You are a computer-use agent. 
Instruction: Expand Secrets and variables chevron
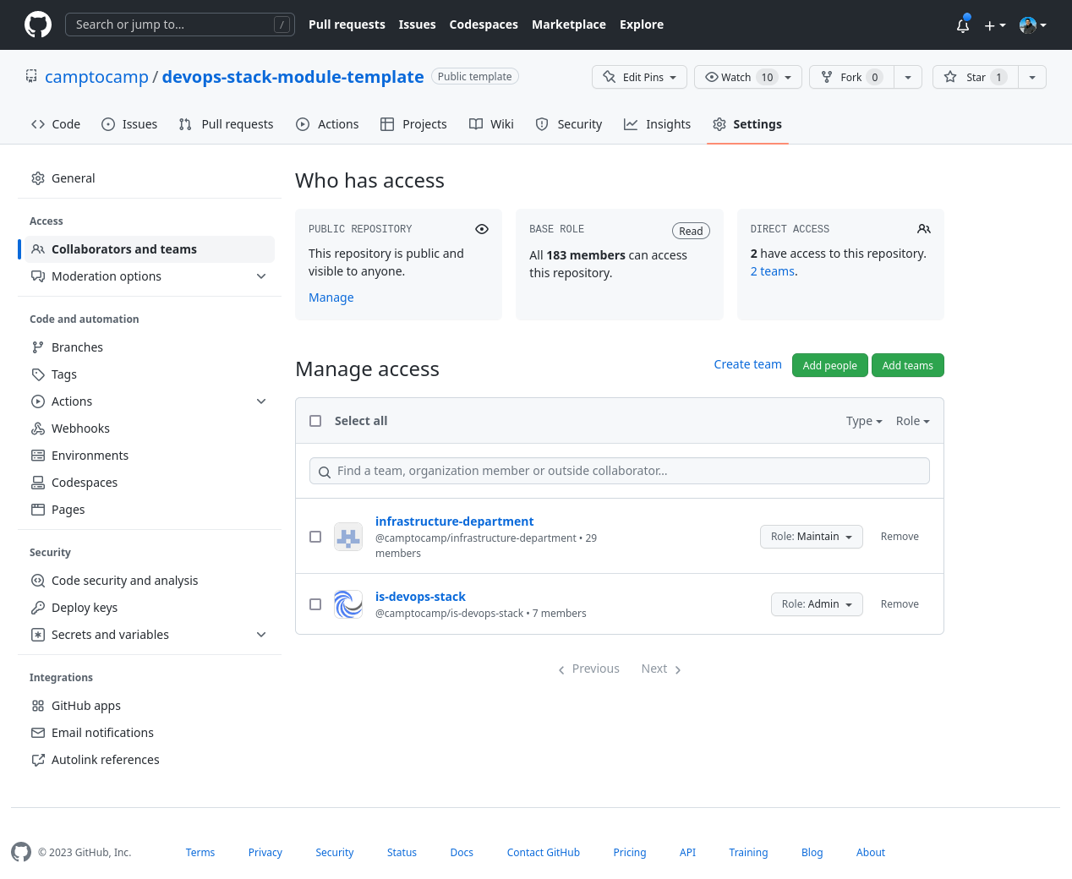261,635
